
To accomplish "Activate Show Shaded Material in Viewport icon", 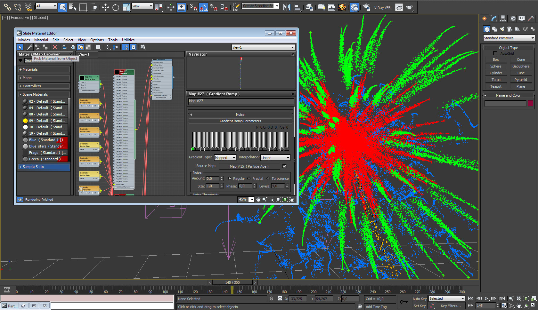I will (x=80, y=47).
